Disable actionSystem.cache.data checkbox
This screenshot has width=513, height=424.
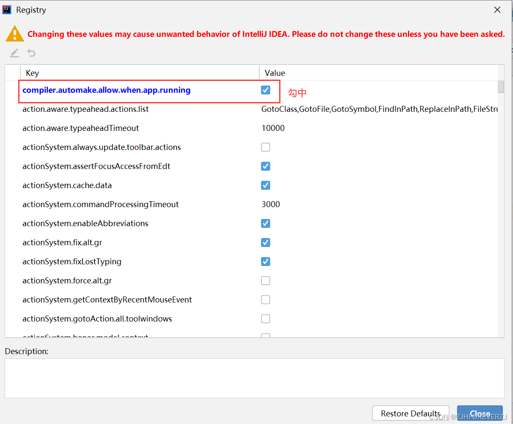tap(266, 186)
